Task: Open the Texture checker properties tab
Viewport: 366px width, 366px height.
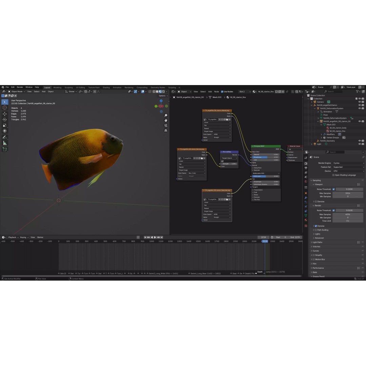Action: [x=306, y=226]
